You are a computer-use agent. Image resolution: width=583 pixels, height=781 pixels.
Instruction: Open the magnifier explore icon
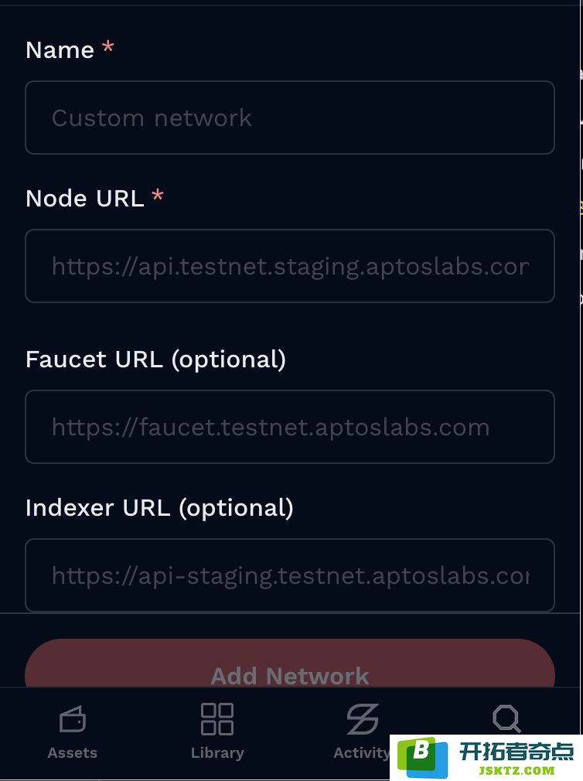coord(506,718)
